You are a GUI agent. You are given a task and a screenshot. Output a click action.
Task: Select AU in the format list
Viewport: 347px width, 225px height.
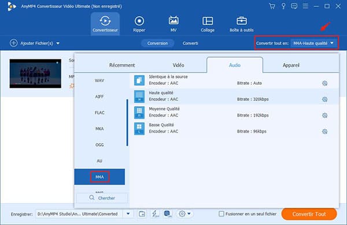(x=99, y=161)
